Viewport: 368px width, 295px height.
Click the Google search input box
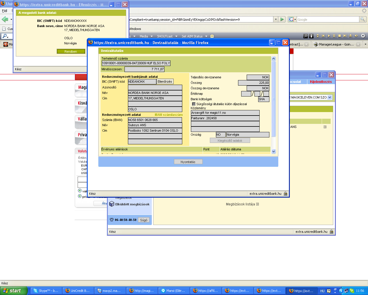click(328, 19)
